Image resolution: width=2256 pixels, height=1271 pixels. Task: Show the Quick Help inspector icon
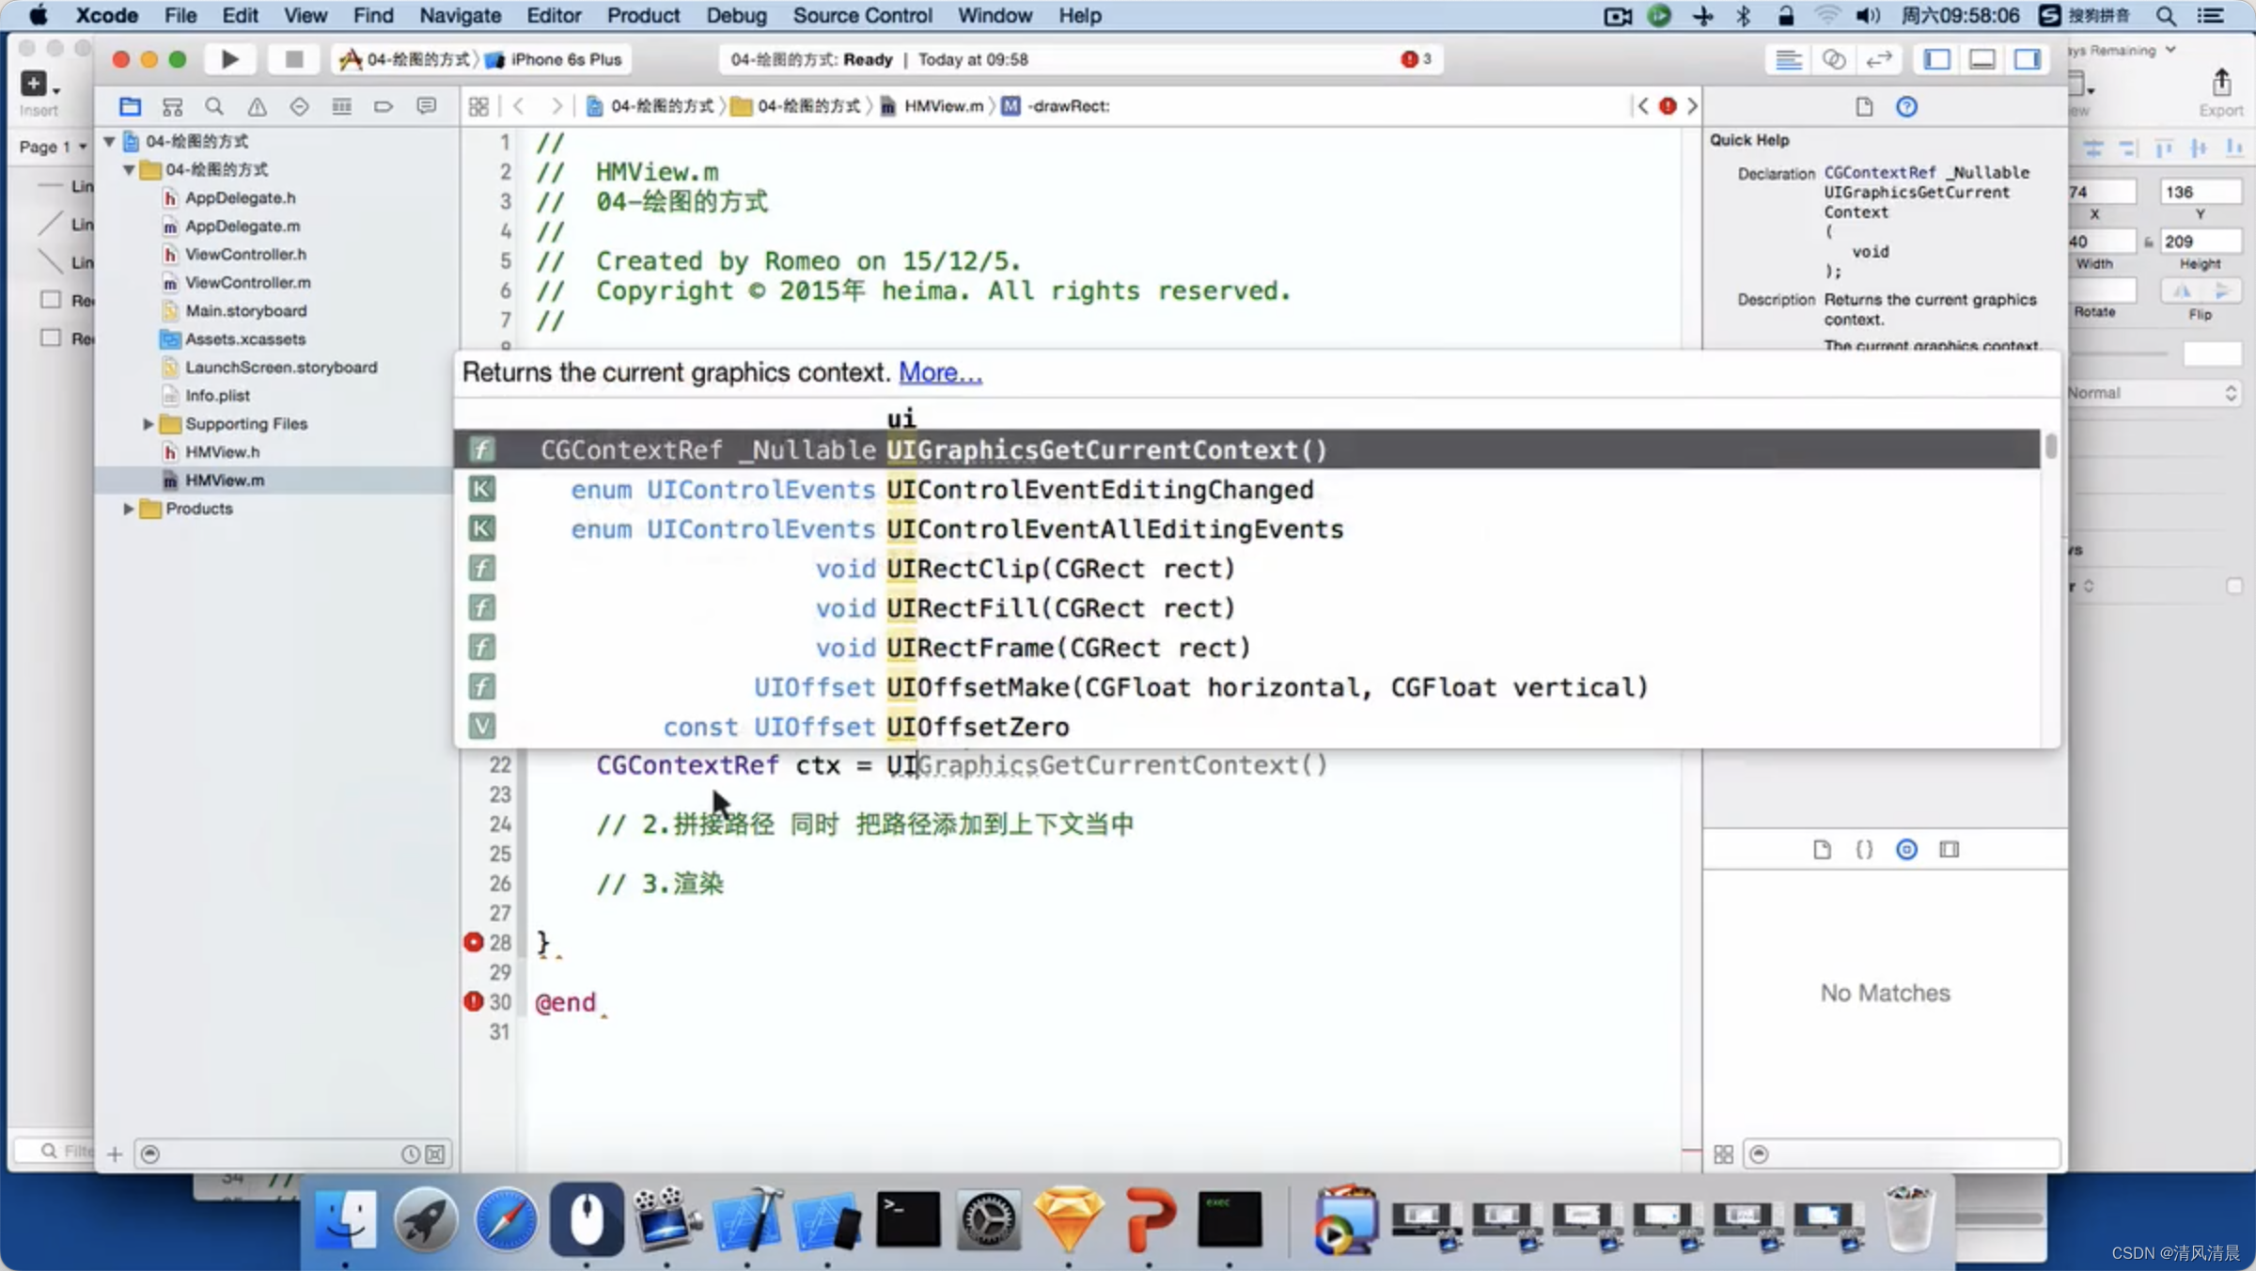coord(1906,106)
